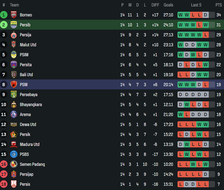
Task: Click the Borneo club crest icon
Action: tap(13, 15)
